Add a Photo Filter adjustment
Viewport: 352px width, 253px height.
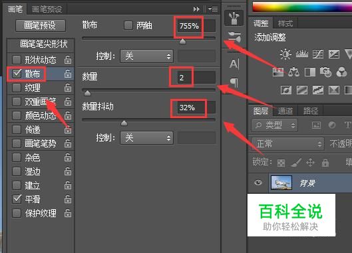pyautogui.click(x=326, y=72)
